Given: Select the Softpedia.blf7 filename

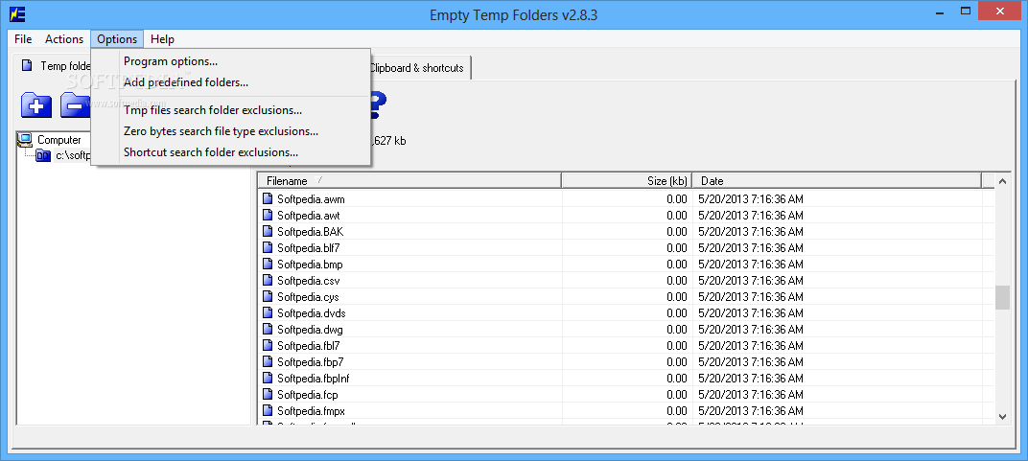Looking at the screenshot, I should point(308,247).
